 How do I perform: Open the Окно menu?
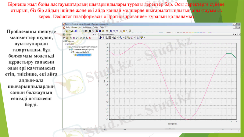(x=102, y=27)
